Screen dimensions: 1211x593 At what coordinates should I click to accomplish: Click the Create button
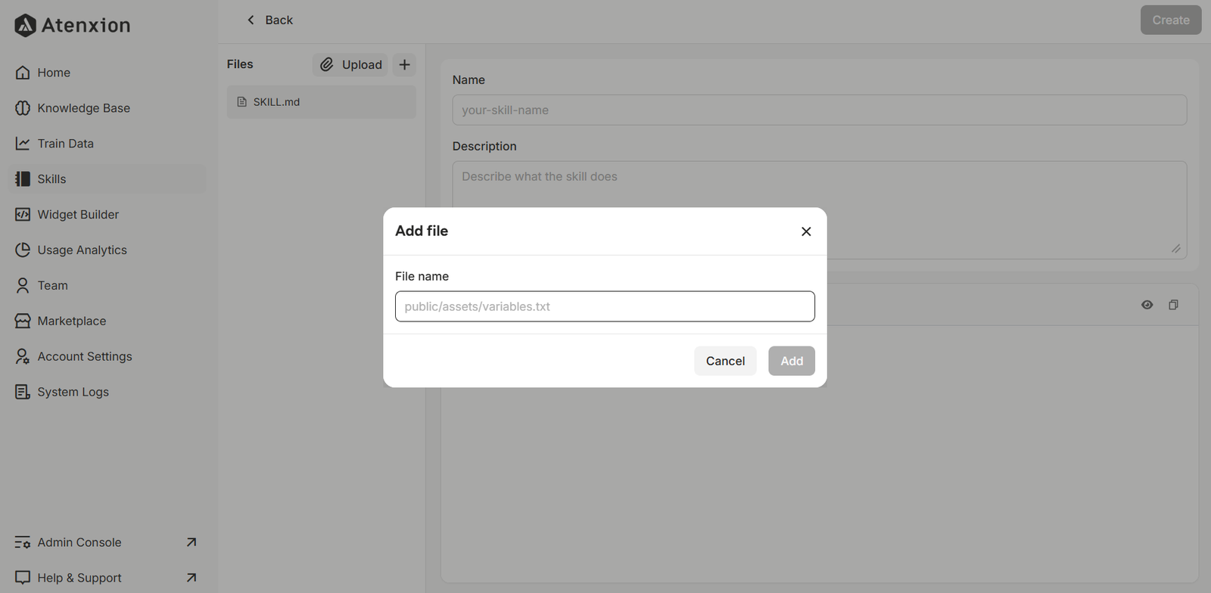(1171, 20)
